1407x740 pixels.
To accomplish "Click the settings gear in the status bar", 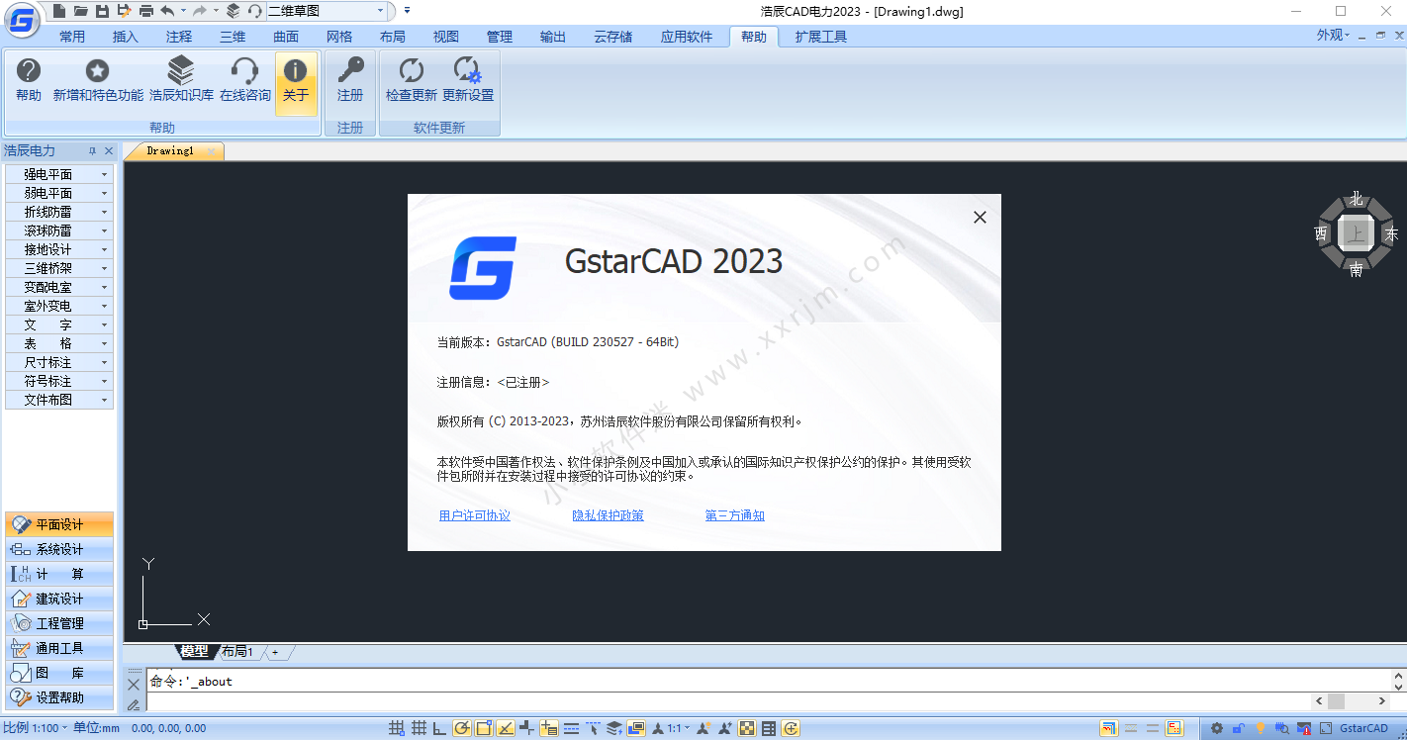I will (x=1216, y=728).
